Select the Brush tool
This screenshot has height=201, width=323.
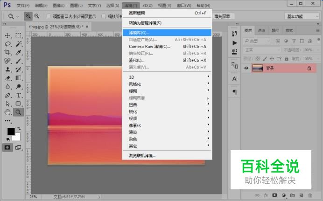(x=18, y=61)
